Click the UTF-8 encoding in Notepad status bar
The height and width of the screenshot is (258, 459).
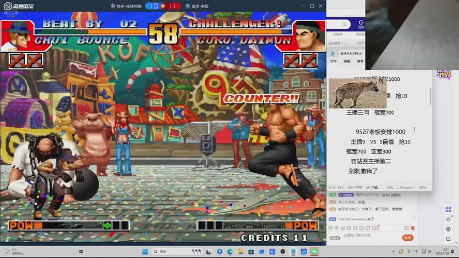[422, 187]
